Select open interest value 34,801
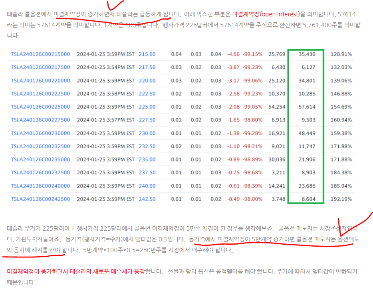The image size is (373, 297). [x=307, y=81]
